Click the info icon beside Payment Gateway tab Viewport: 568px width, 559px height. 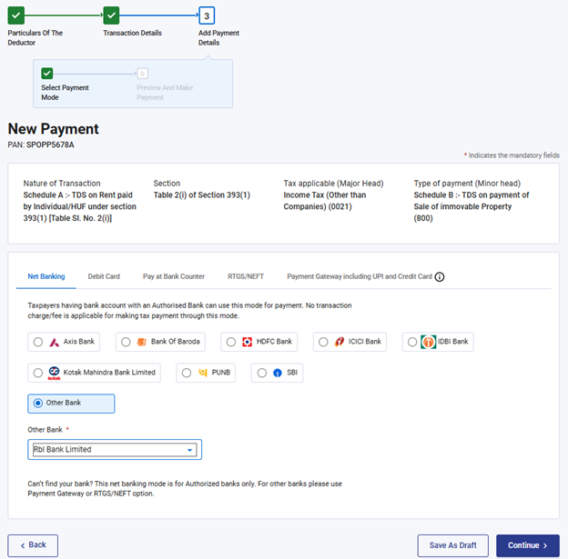(440, 276)
